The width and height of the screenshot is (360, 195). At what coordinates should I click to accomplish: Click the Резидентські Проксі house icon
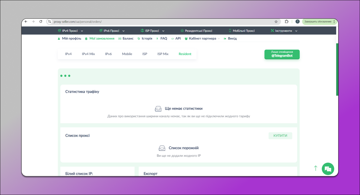(182, 31)
